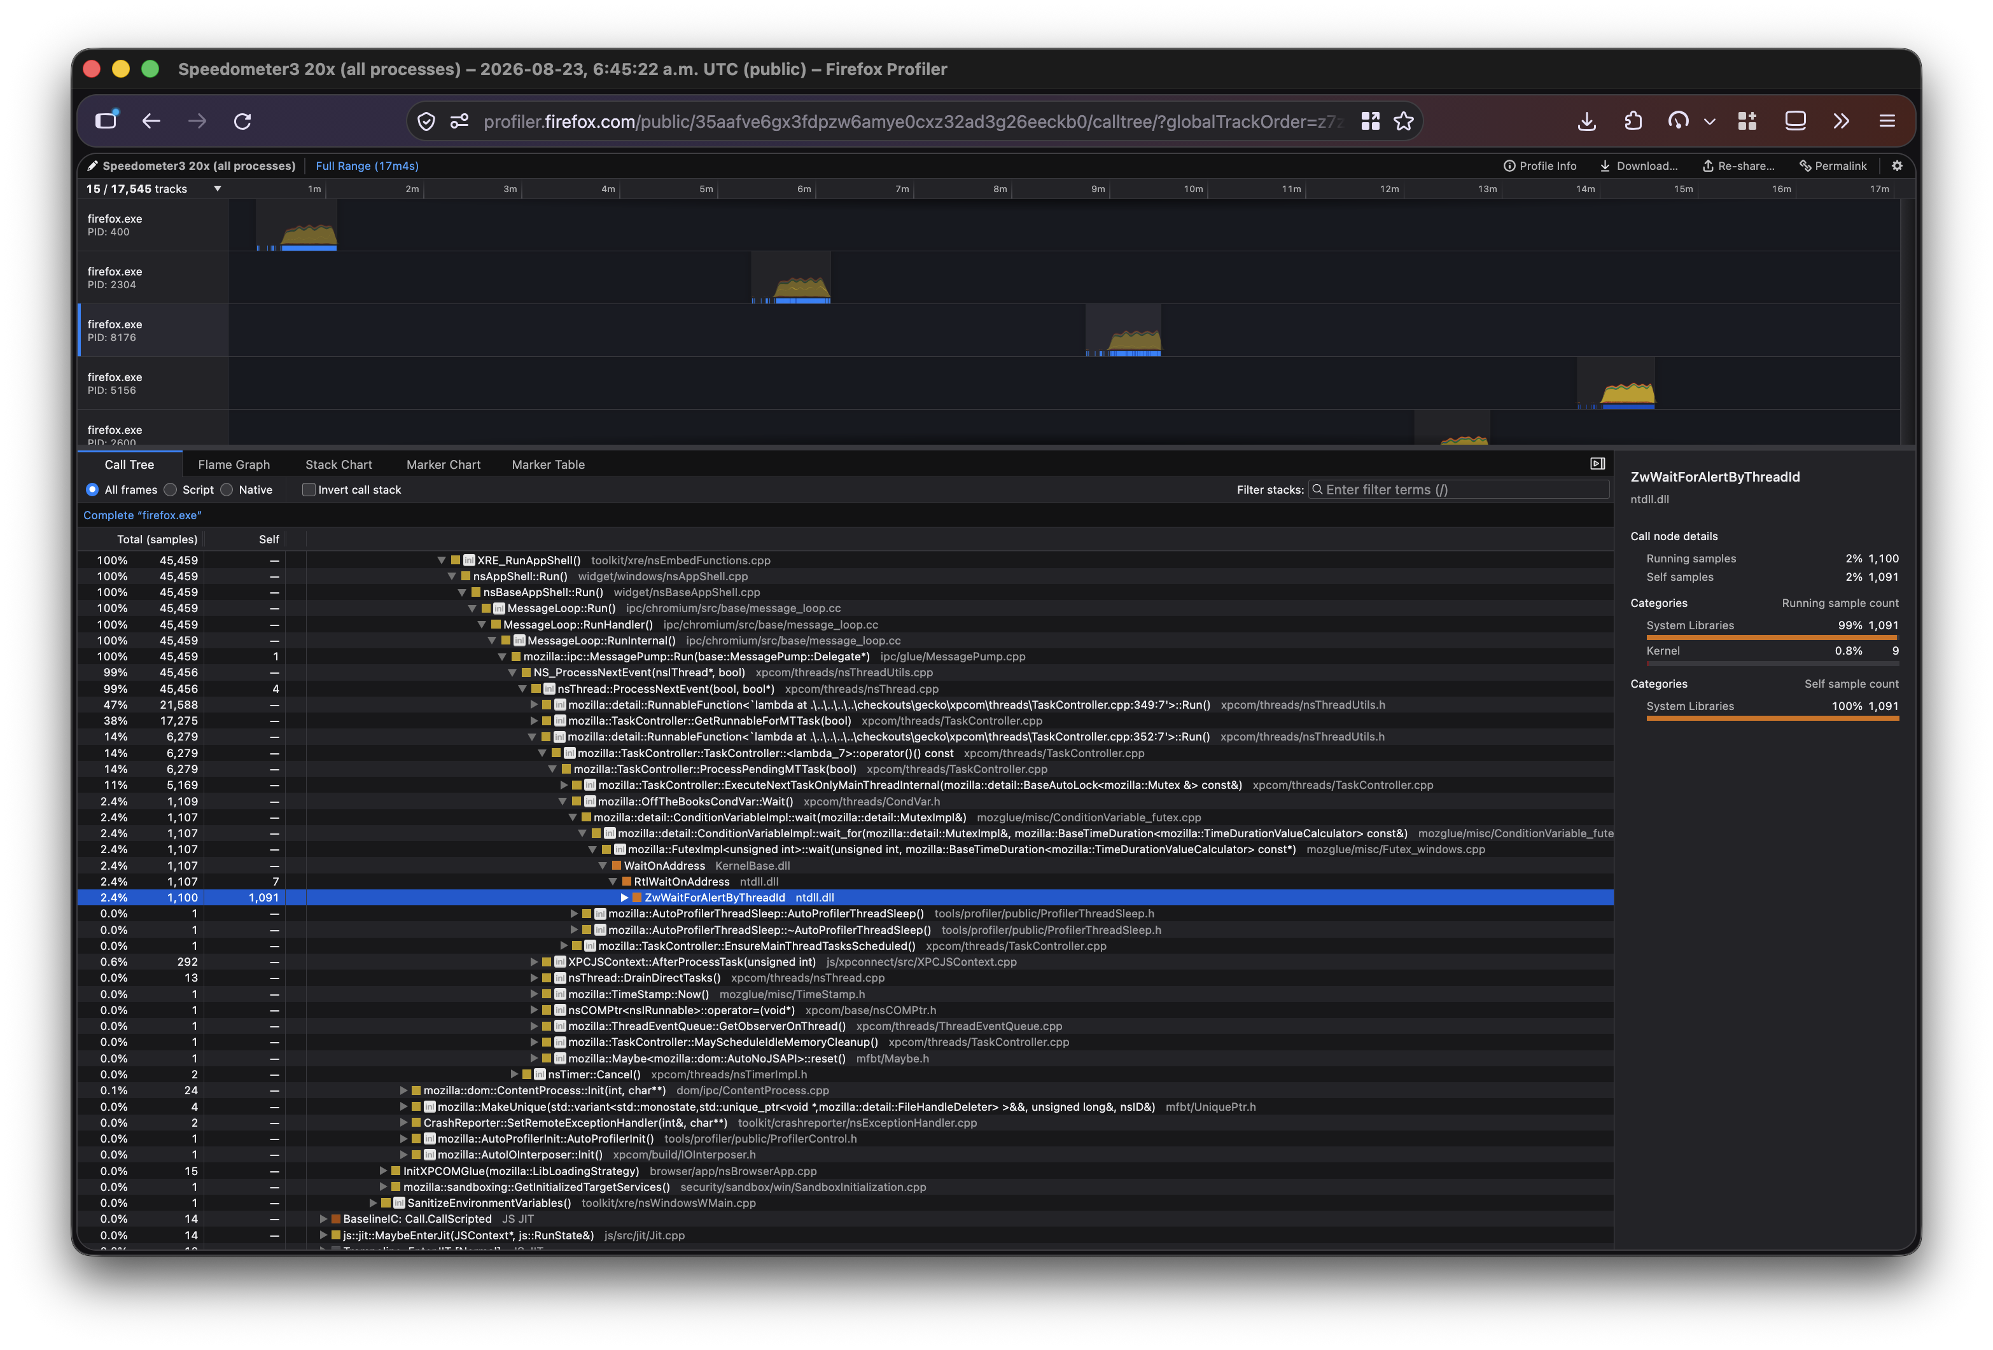Click the browser back arrow
1993x1350 pixels.
151,121
